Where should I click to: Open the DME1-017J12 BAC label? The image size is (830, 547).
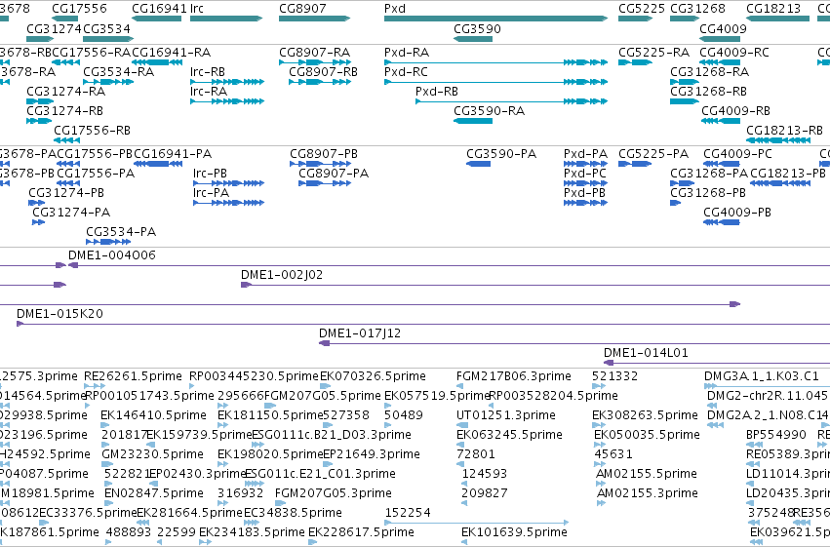tap(360, 333)
